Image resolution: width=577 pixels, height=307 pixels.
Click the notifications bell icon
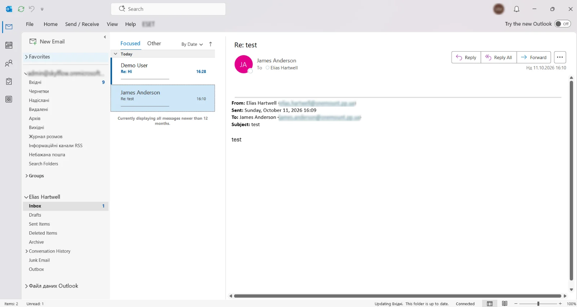[516, 9]
